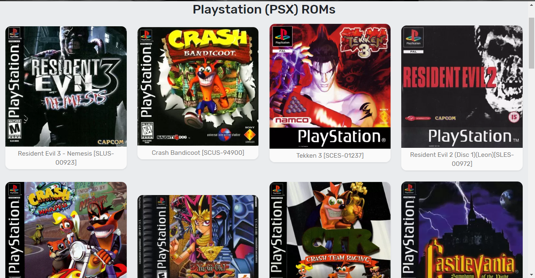Open the Crash Team Racing cover

pyautogui.click(x=330, y=230)
